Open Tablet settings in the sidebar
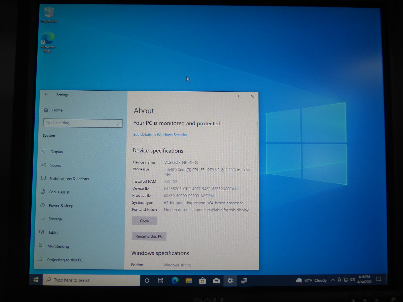The image size is (403, 302). 49,232
